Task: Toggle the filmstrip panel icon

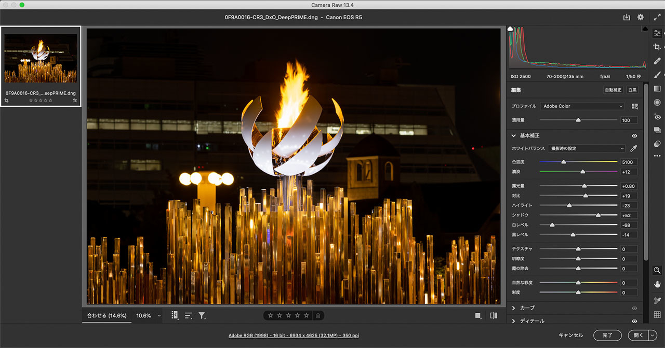Action: [175, 315]
